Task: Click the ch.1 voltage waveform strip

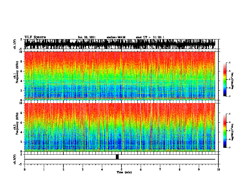Action: (x=120, y=44)
